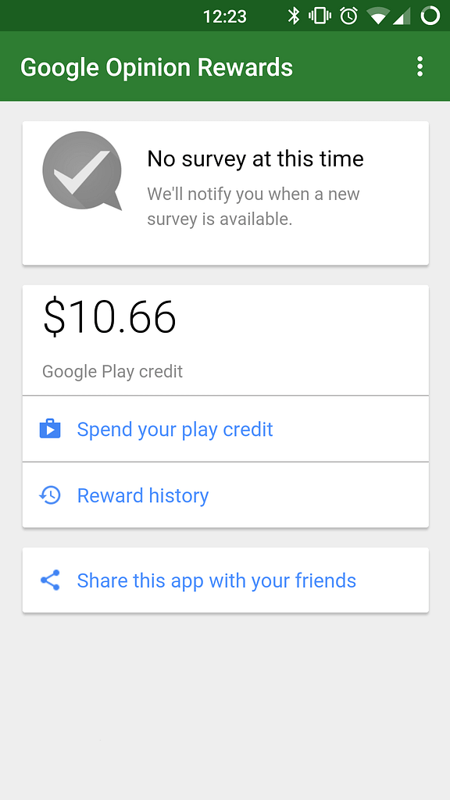Select the reward history clock icon

pyautogui.click(x=50, y=495)
